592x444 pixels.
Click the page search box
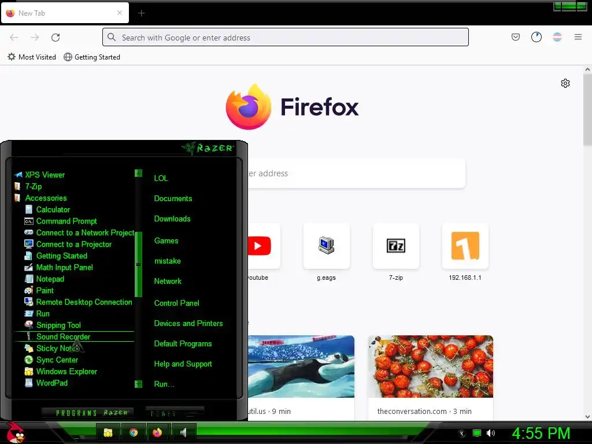pyautogui.click(x=356, y=173)
